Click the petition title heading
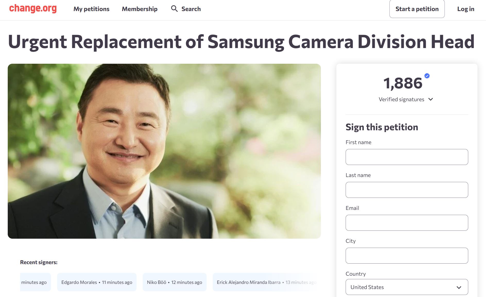486x297 pixels. point(241,42)
